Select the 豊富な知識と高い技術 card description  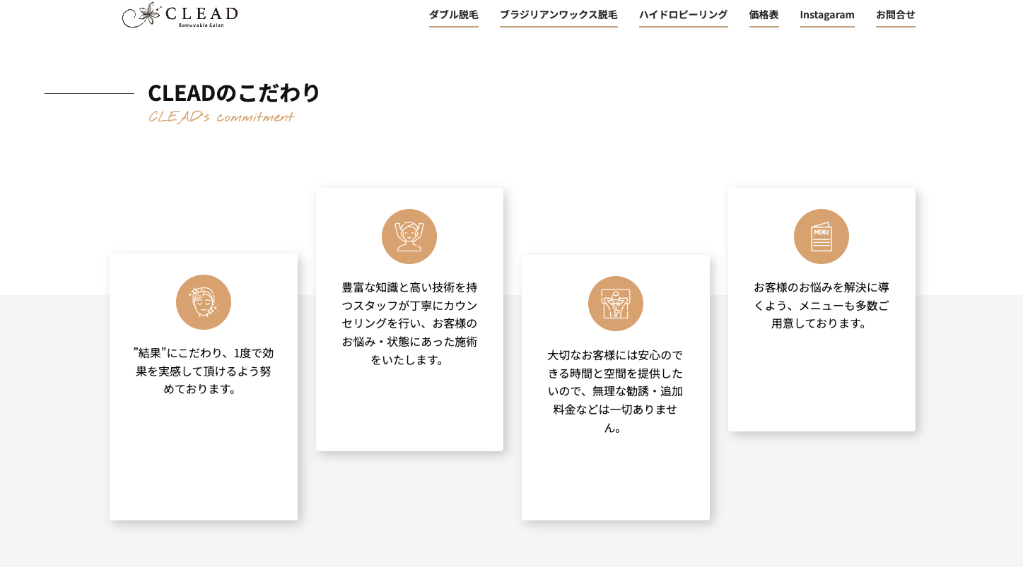[409, 323]
